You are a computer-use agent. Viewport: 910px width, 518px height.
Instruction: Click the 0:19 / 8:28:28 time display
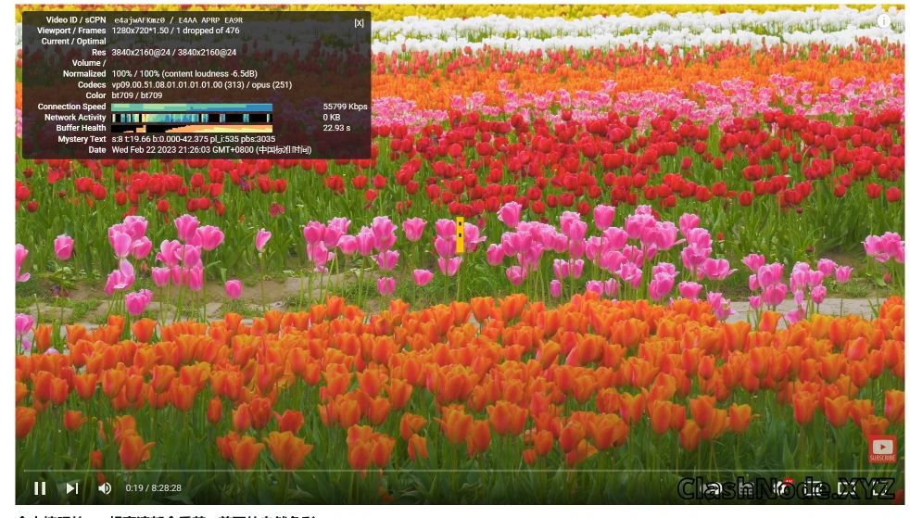[x=153, y=488]
